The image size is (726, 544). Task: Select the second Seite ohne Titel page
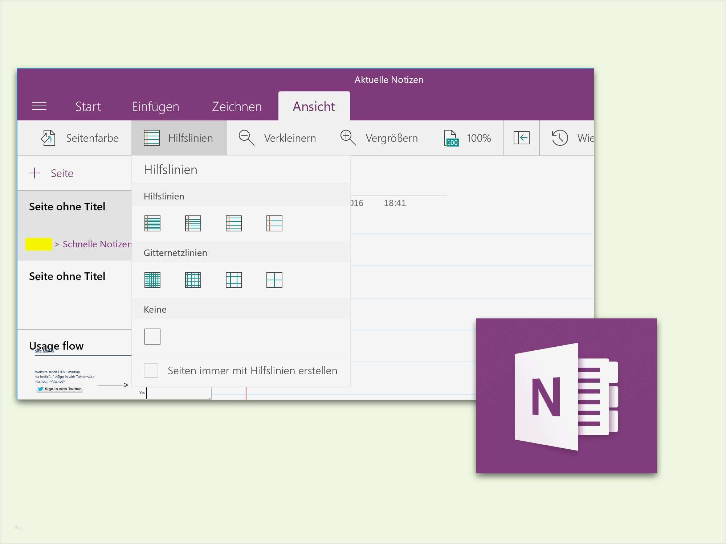click(68, 276)
